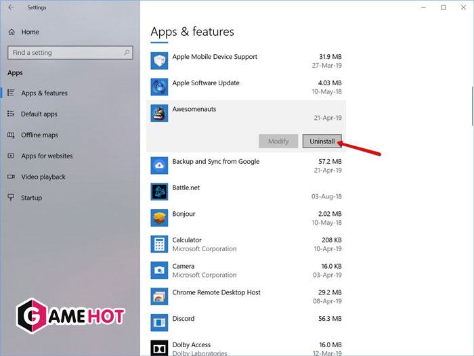The width and height of the screenshot is (474, 356).
Task: Switch to Video playback settings
Action: click(43, 177)
